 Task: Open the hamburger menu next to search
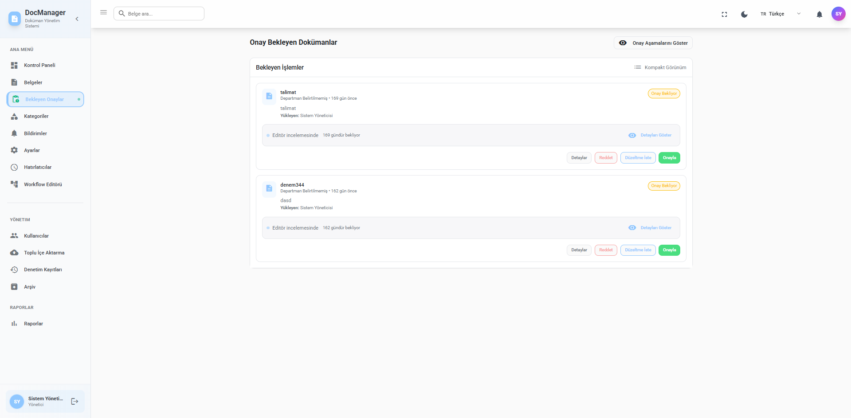(x=103, y=12)
